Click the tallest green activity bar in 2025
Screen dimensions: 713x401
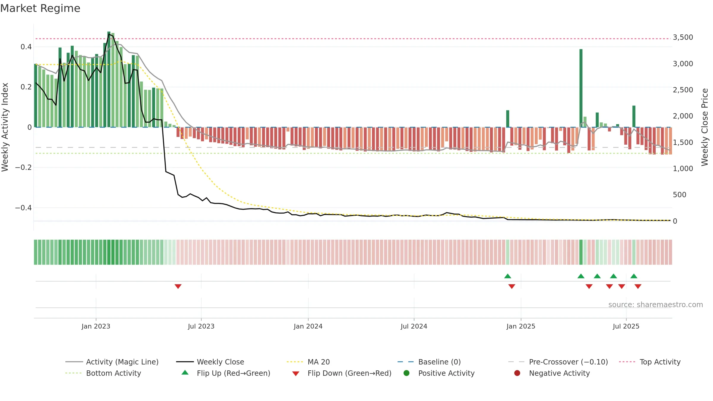[581, 88]
